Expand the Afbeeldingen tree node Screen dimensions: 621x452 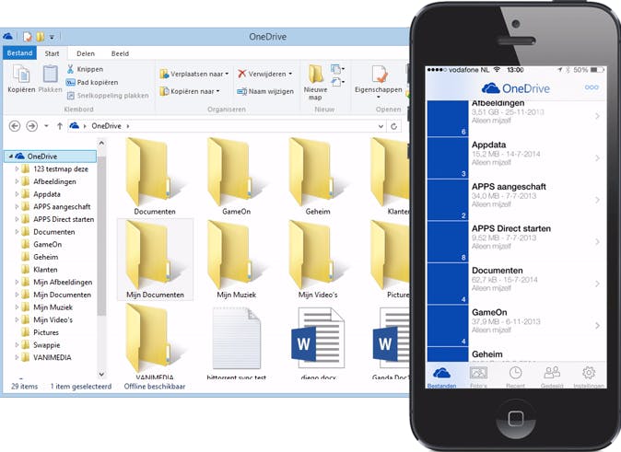pos(17,181)
